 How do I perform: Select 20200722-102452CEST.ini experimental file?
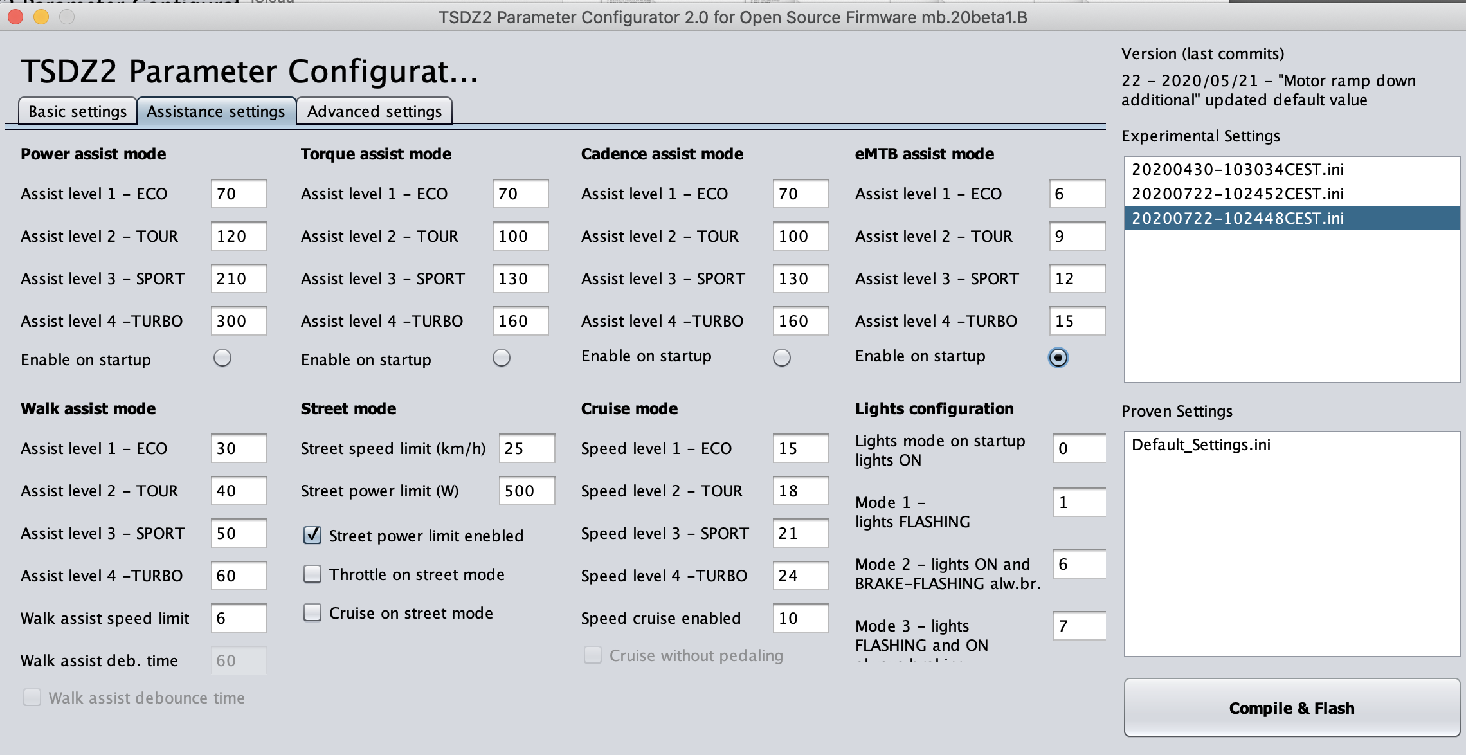tap(1292, 194)
